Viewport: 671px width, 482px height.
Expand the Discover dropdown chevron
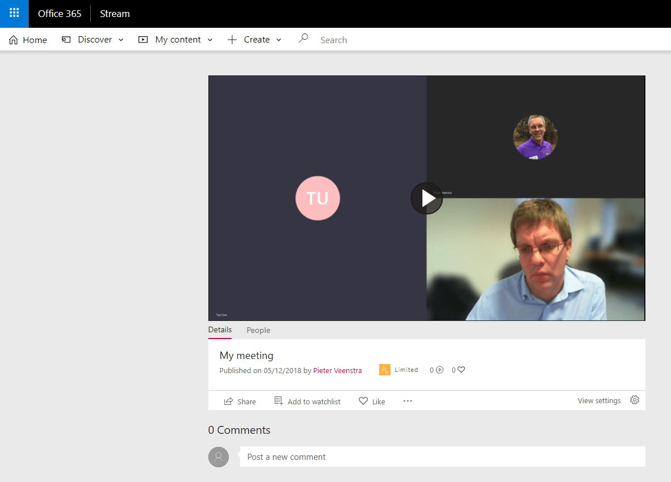(121, 40)
